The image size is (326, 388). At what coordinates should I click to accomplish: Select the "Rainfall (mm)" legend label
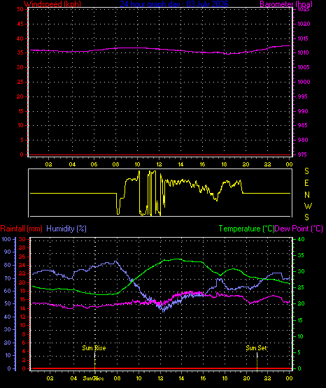tap(21, 229)
